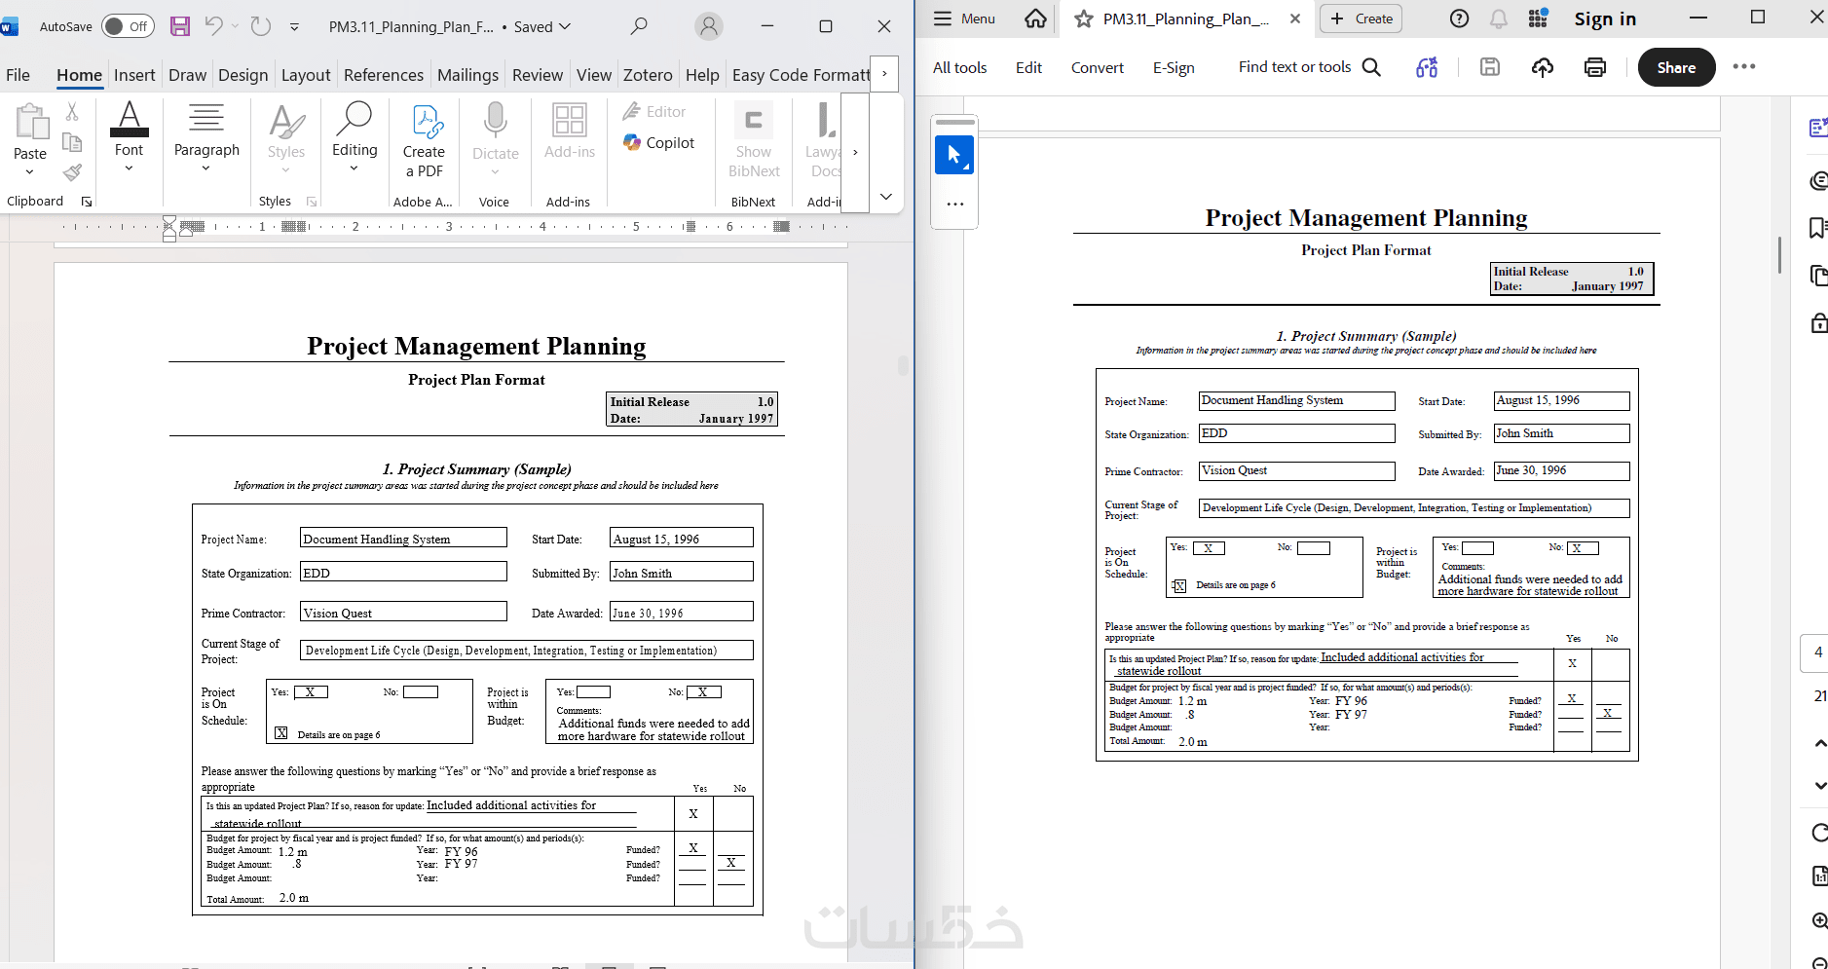This screenshot has height=969, width=1828.
Task: Expand the Saved status dropdown beside filename
Action: (x=565, y=26)
